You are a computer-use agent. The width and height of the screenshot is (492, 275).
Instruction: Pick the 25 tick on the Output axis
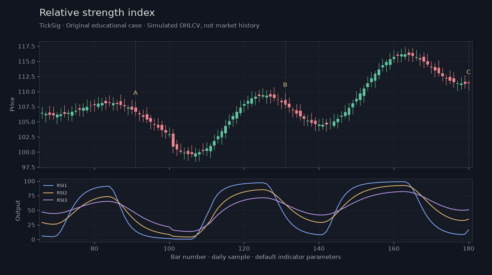(x=31, y=225)
